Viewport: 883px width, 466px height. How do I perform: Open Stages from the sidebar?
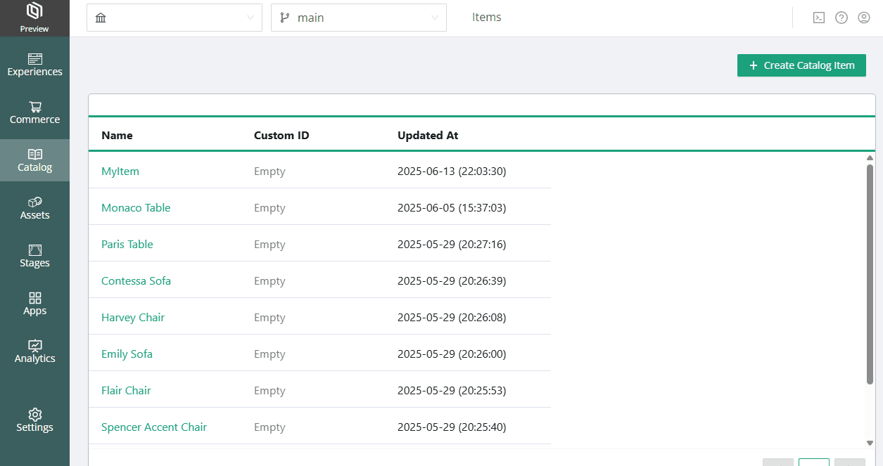[34, 256]
